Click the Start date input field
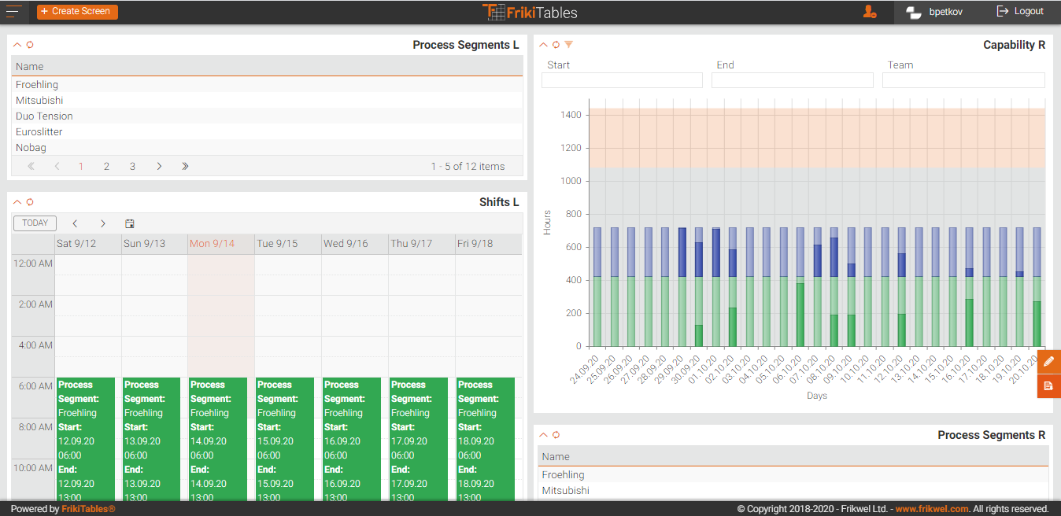 pyautogui.click(x=622, y=80)
